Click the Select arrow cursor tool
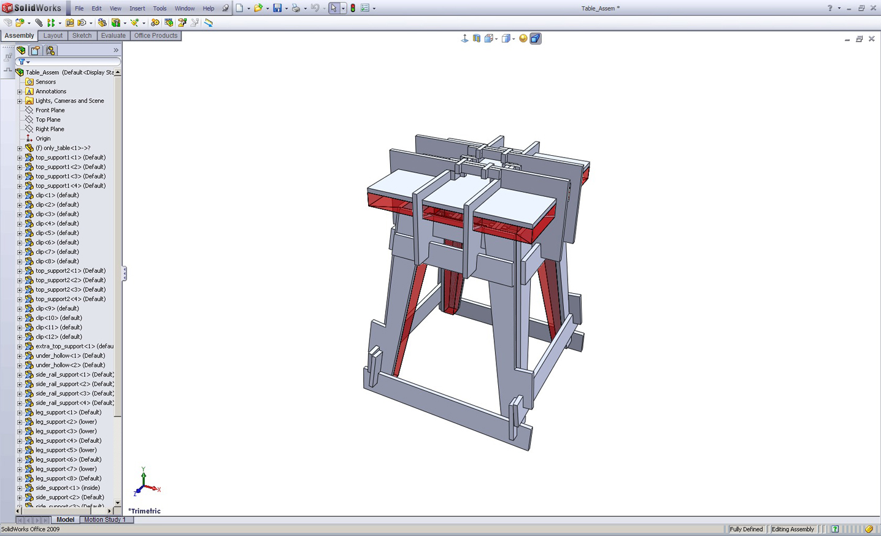This screenshot has height=536, width=881. (334, 8)
